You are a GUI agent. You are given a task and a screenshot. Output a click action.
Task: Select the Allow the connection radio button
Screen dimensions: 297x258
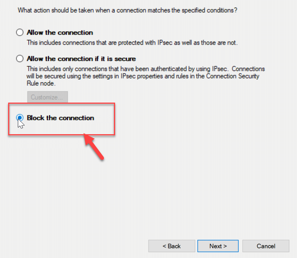coord(20,33)
